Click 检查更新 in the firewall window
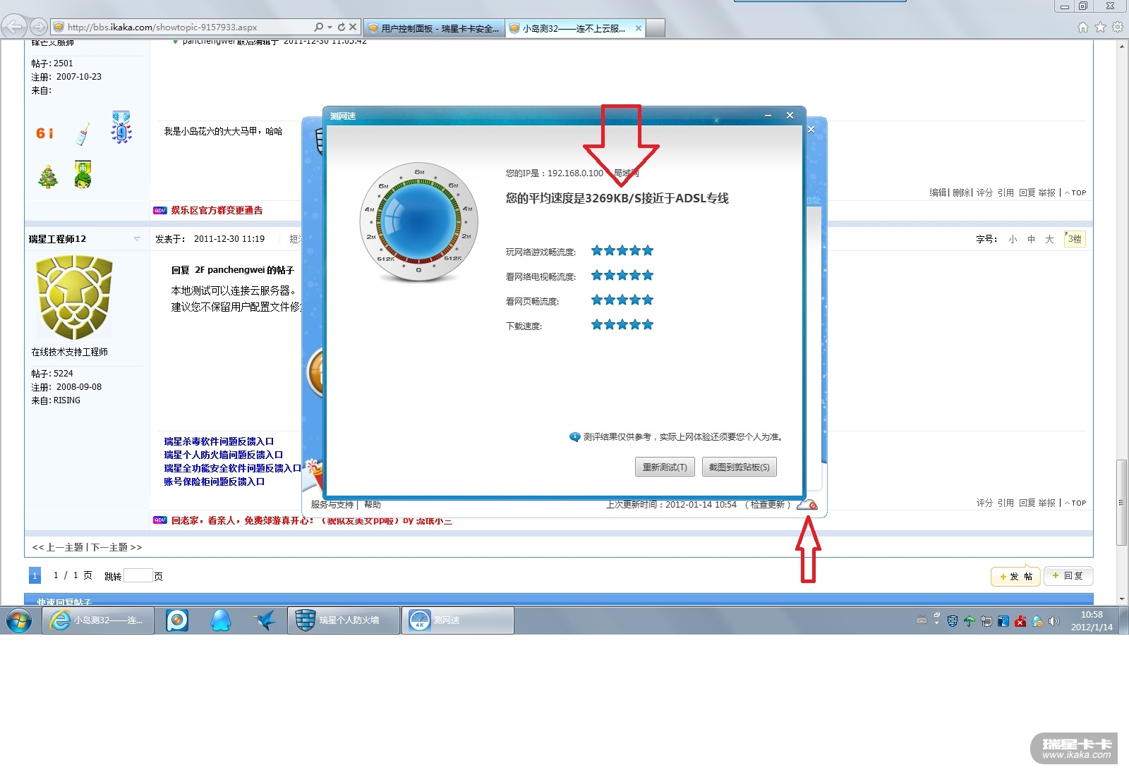 pyautogui.click(x=768, y=505)
